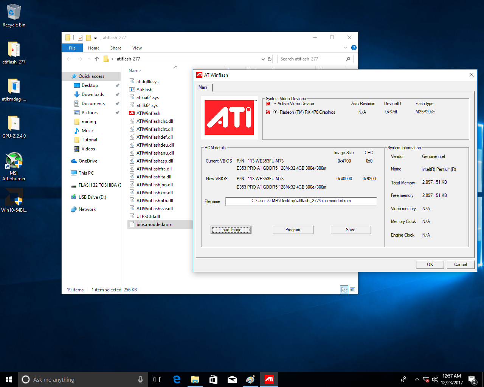Select the Radeon RX 470 Graphics radio button
484x387 pixels.
(275, 112)
